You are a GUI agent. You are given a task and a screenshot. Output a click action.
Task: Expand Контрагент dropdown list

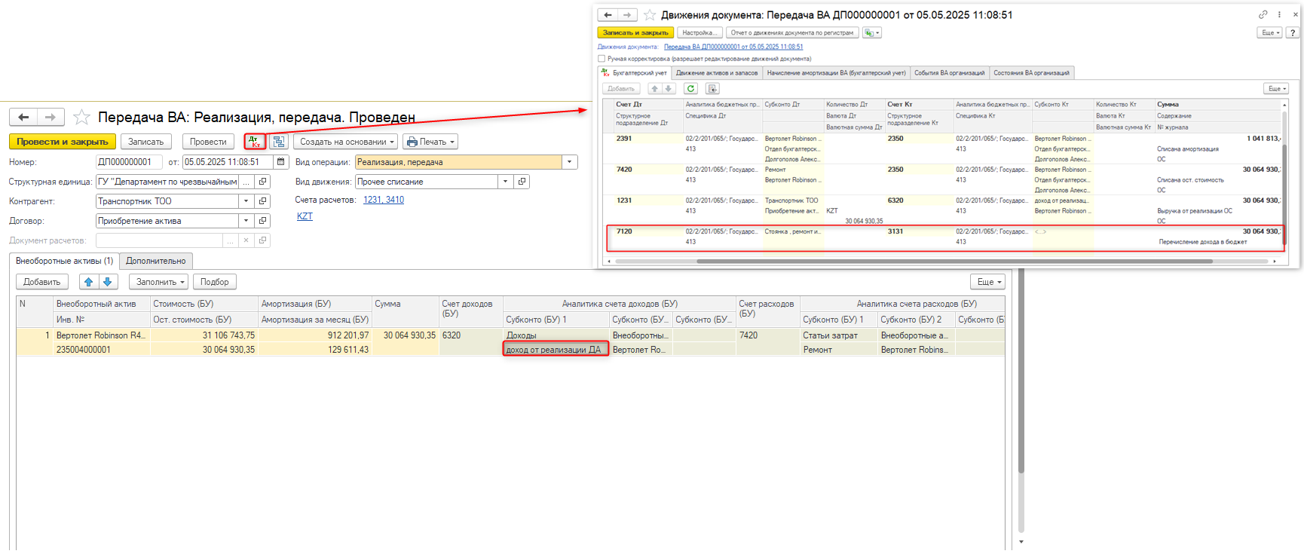coord(246,201)
